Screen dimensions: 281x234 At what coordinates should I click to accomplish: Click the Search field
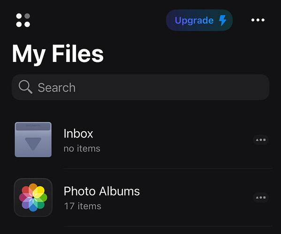click(141, 87)
